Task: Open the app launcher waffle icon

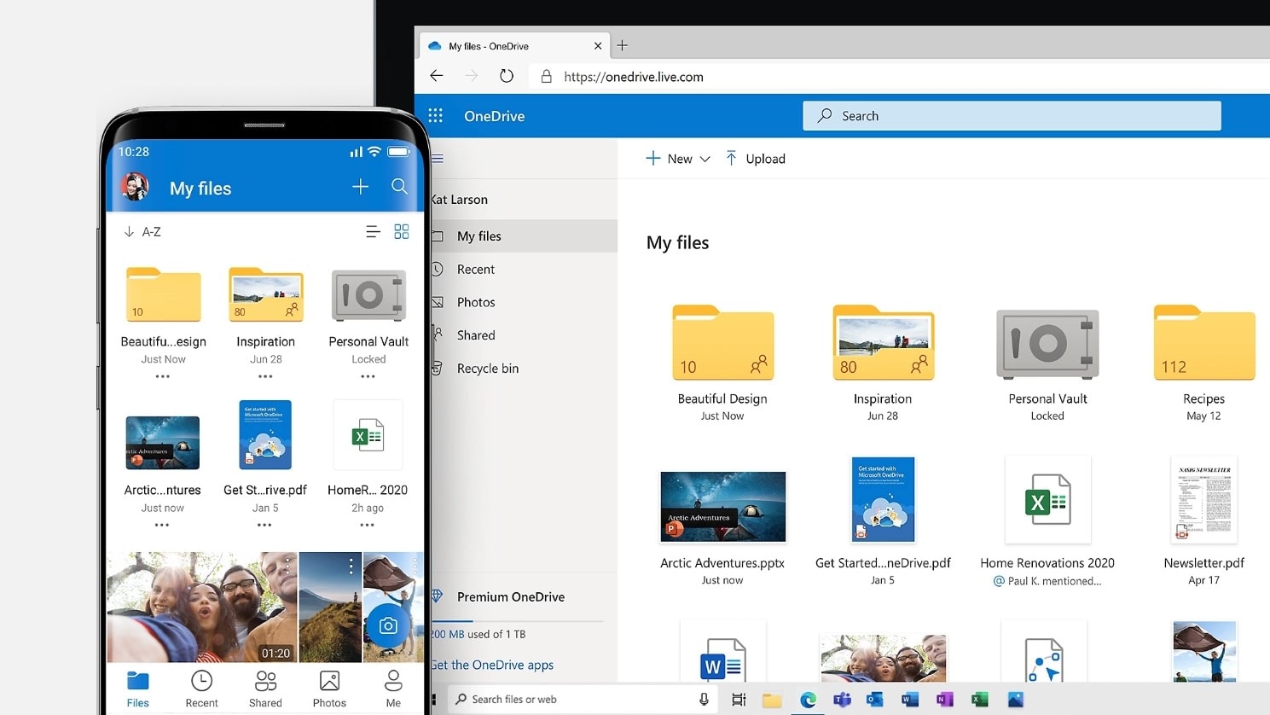Action: pos(435,115)
